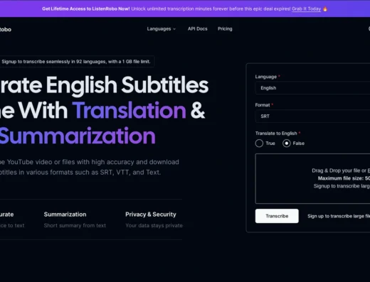Click the Summarization feature heading
This screenshot has width=370, height=282.
click(x=65, y=215)
